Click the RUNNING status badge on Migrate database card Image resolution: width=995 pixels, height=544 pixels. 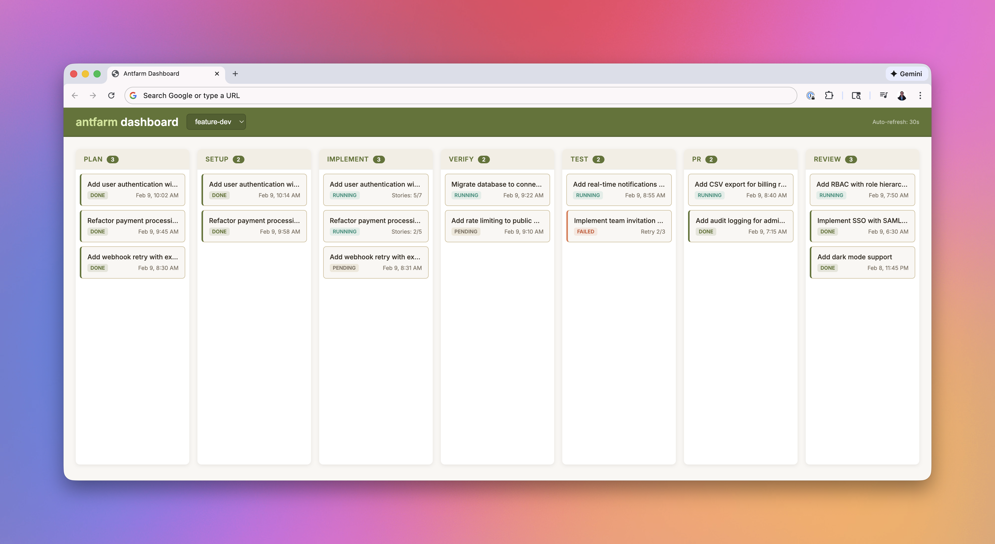click(466, 195)
